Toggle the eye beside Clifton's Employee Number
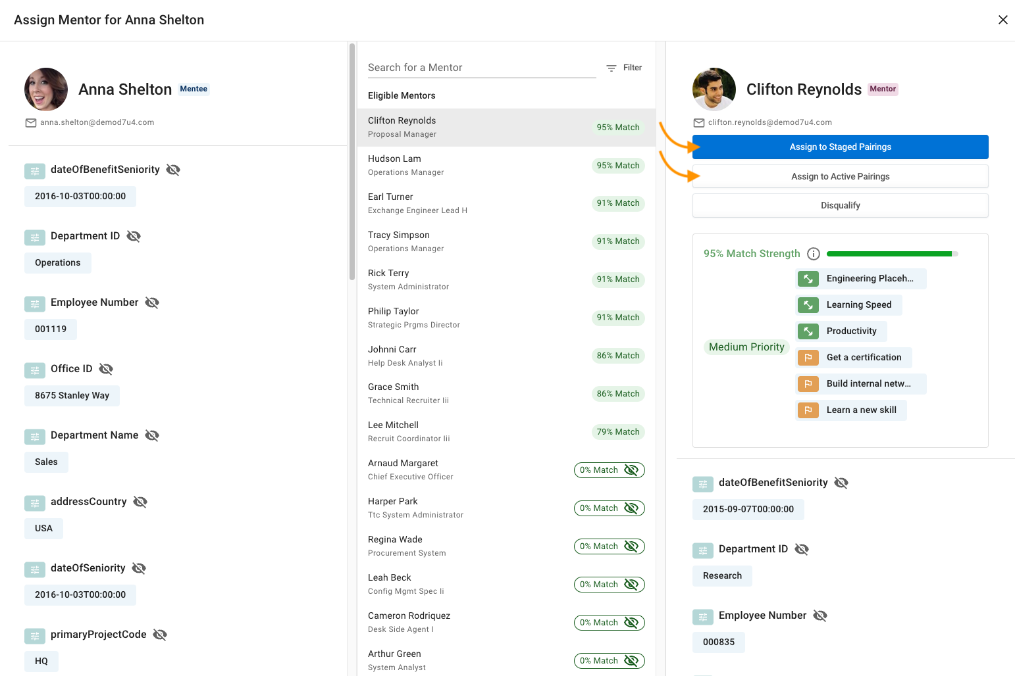Viewport: 1015px width, 676px height. [x=820, y=616]
